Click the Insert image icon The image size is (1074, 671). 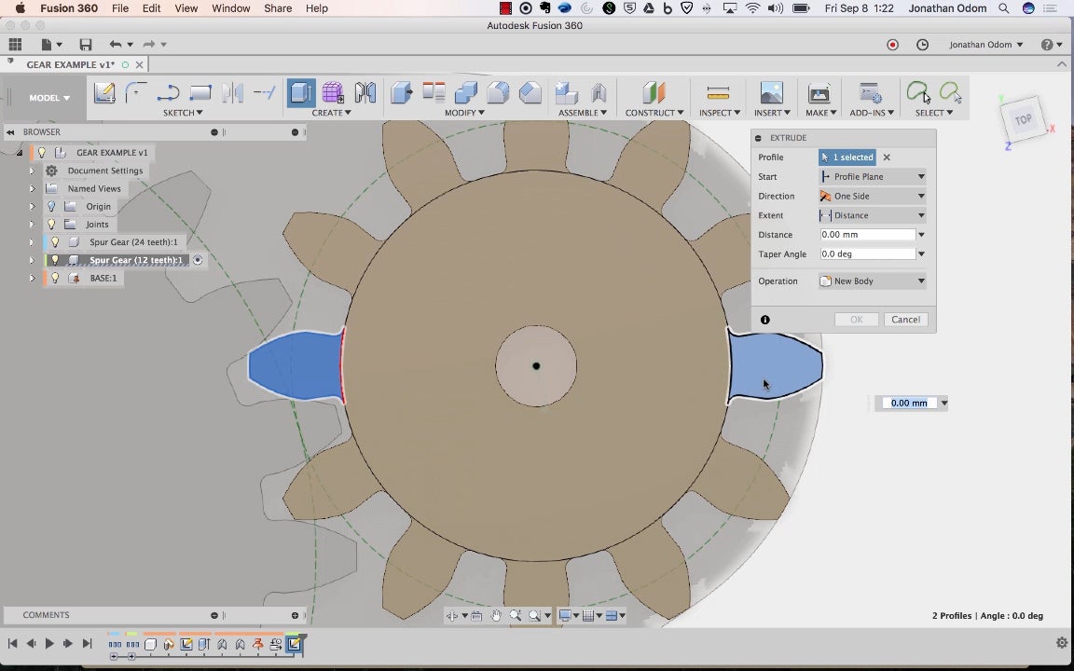click(771, 93)
